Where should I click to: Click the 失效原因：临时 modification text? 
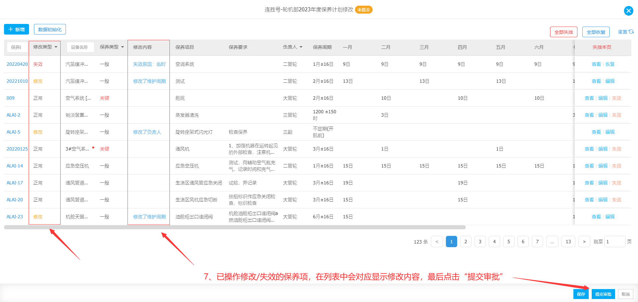tap(149, 64)
